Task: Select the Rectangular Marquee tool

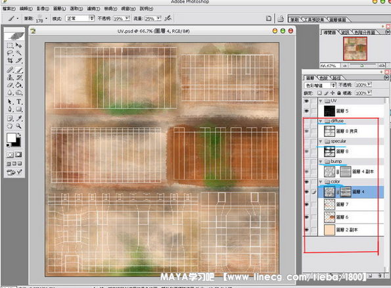Action: tap(10, 45)
